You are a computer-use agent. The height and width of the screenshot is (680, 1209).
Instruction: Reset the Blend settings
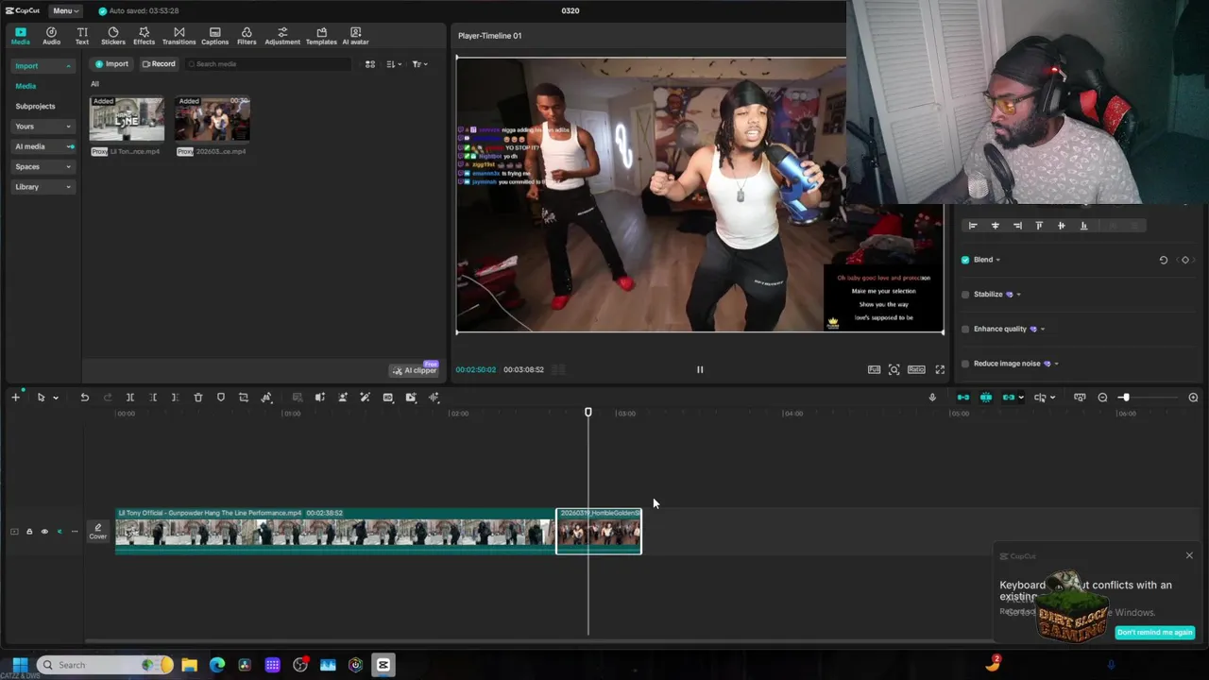(1164, 260)
